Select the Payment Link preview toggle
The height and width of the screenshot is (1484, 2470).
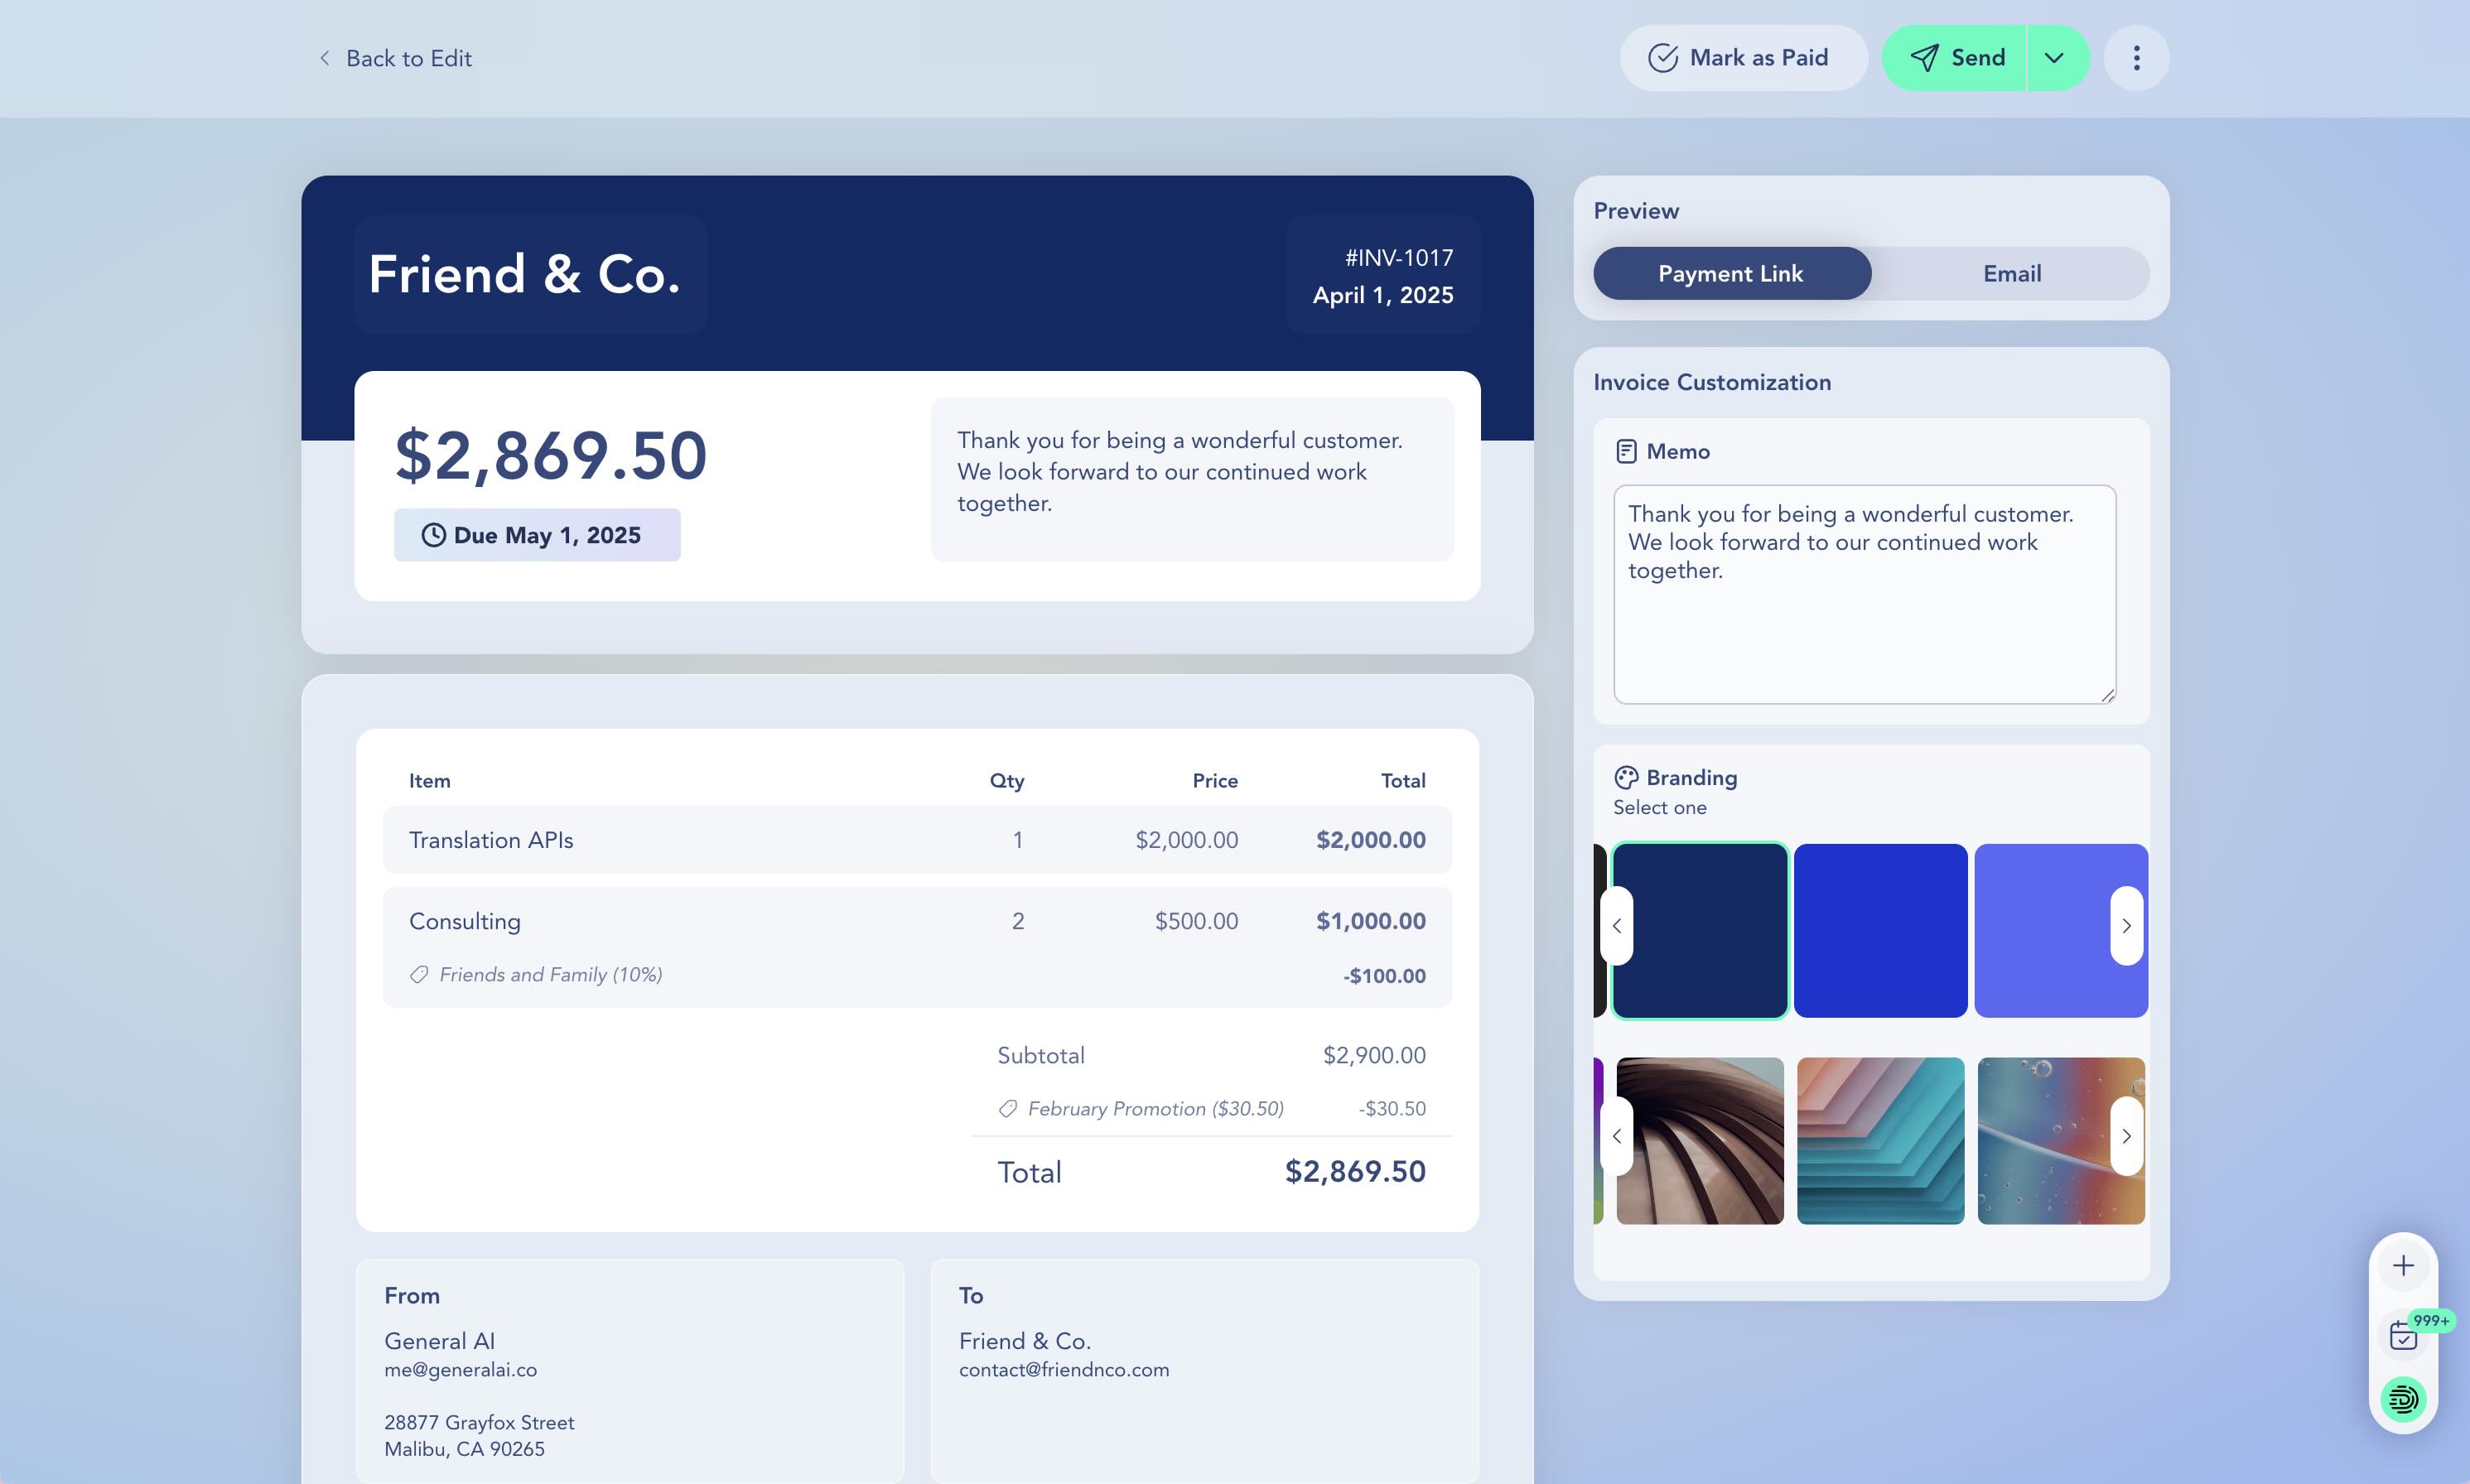click(x=1731, y=273)
